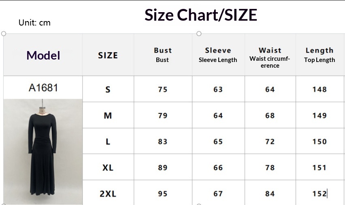
Task: Select the SIZE column header cell
Action: point(108,56)
